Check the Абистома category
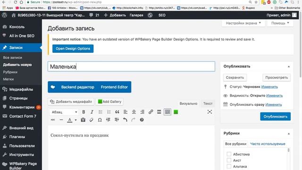 point(229,154)
